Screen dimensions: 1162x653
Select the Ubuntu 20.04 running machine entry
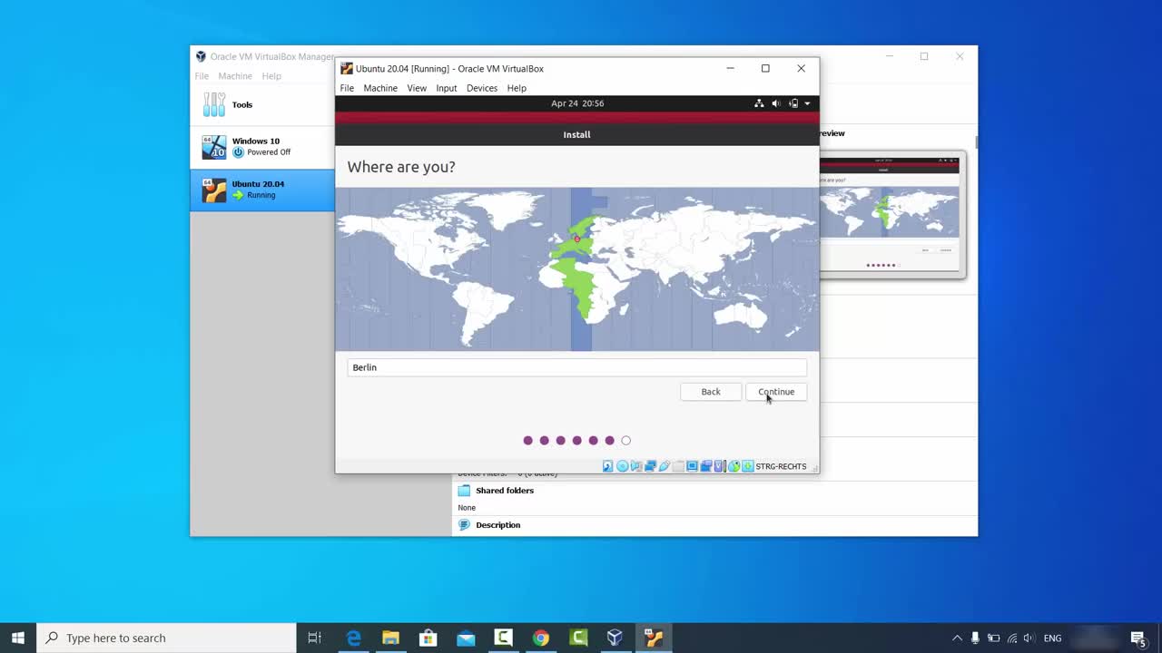pyautogui.click(x=262, y=190)
